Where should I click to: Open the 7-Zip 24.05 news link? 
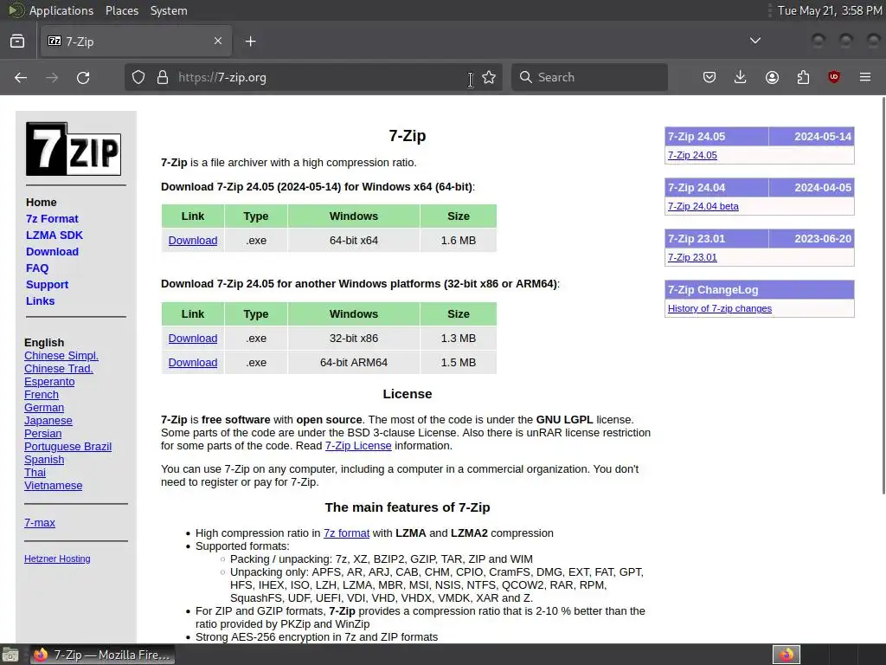point(692,156)
